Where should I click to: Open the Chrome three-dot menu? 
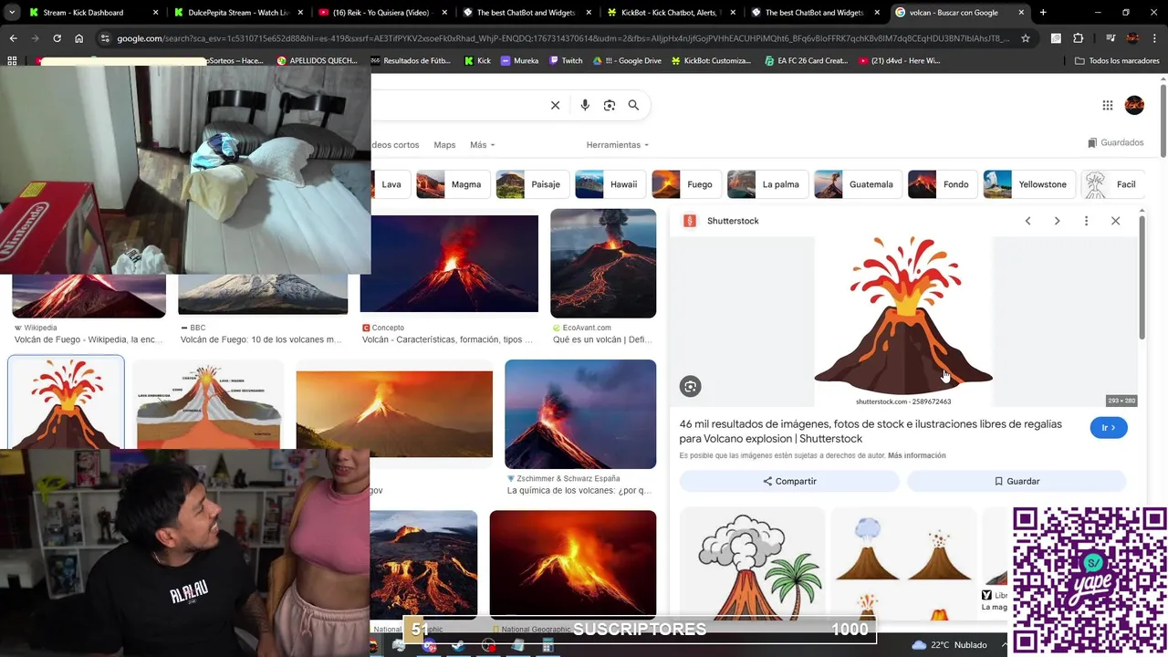click(1155, 38)
